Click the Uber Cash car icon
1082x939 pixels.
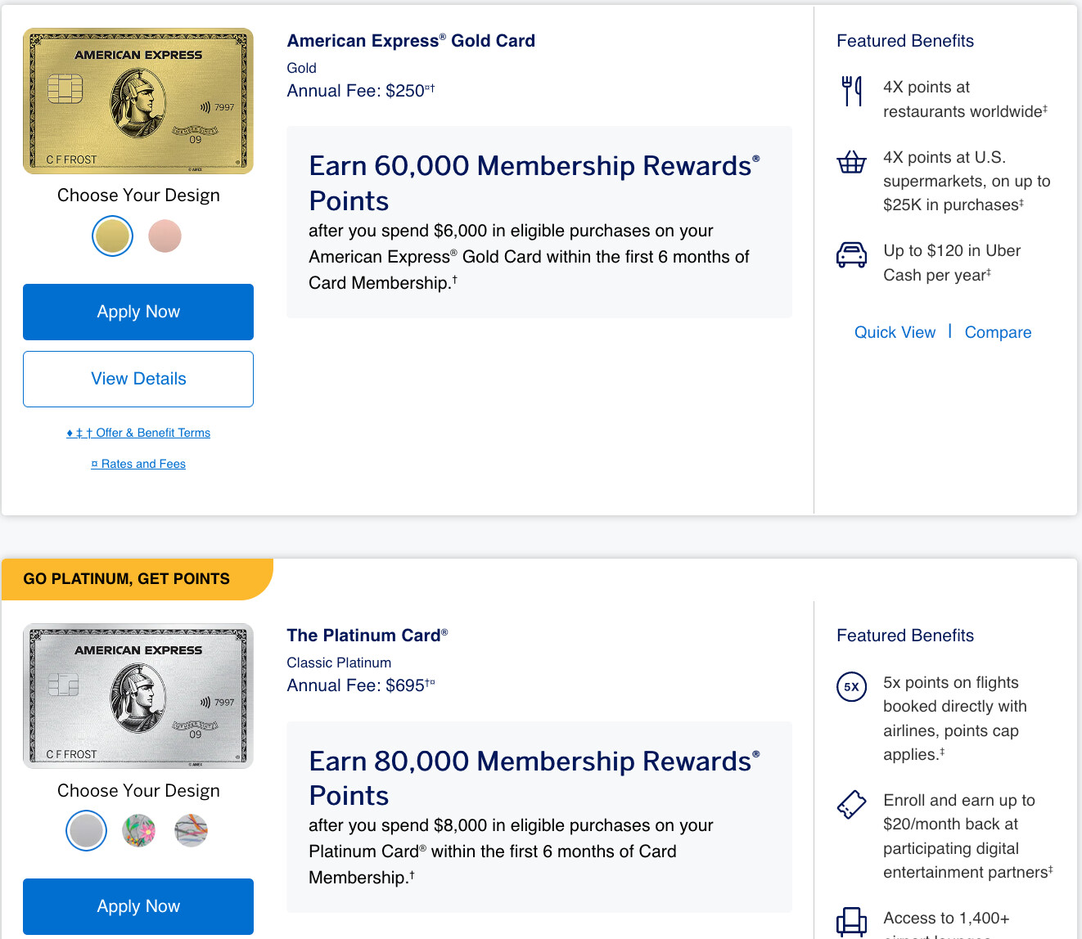851,254
